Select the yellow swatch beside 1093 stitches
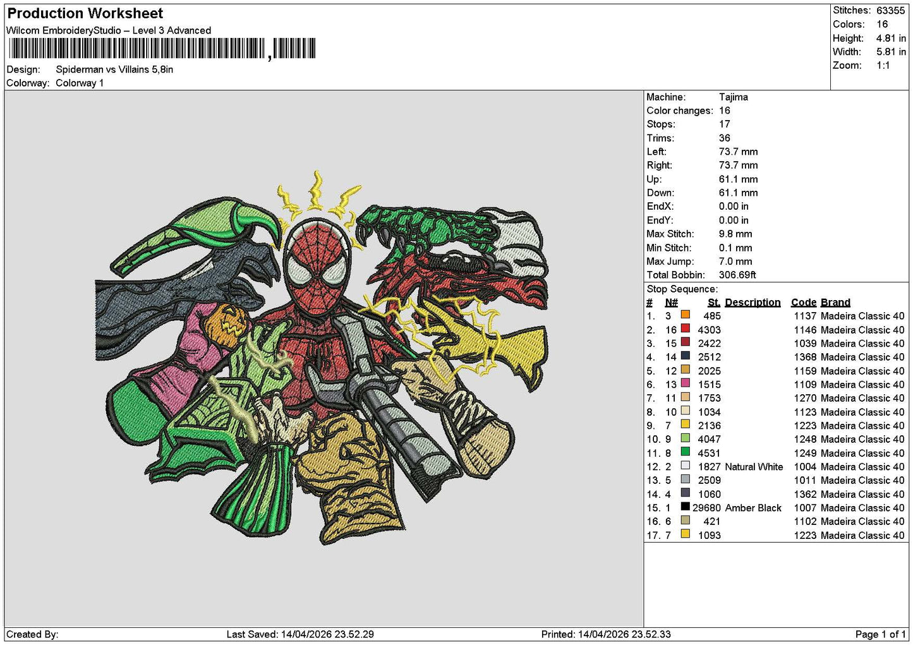 click(x=685, y=534)
